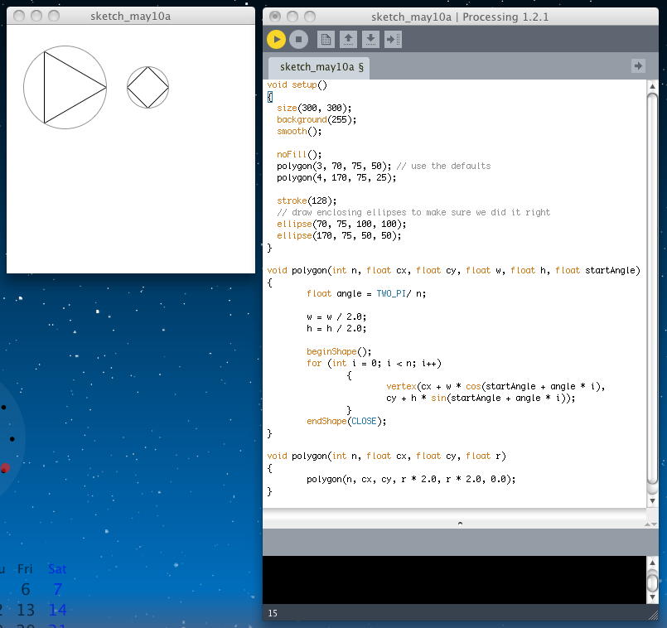The width and height of the screenshot is (667, 628).
Task: Click the console scrollbar down arrow
Action: pos(653,597)
